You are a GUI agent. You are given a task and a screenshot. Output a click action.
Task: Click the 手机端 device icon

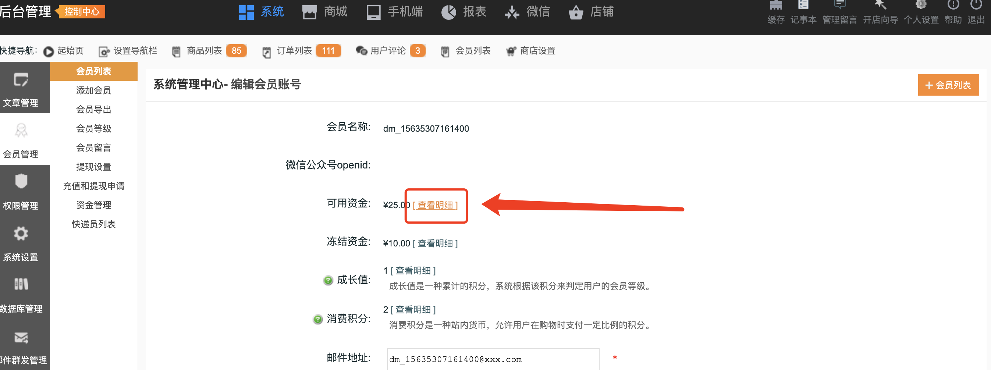373,12
